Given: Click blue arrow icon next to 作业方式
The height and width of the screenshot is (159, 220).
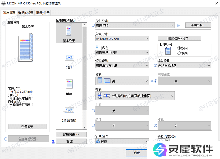Looking at the screenshot, I should [179, 26].
